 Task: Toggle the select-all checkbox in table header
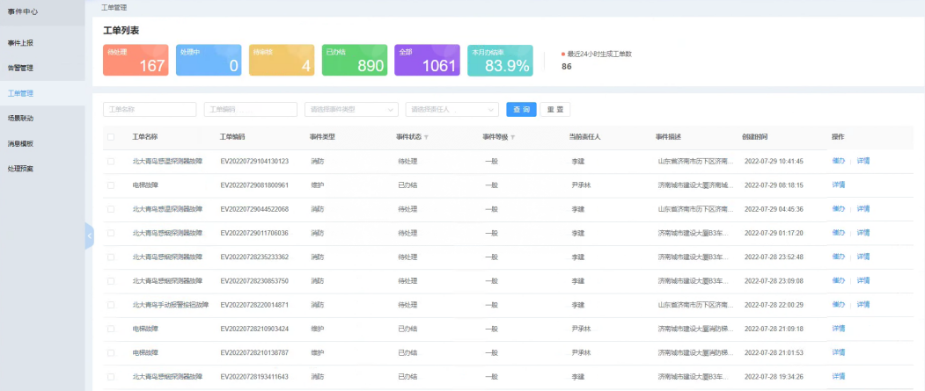pos(111,137)
